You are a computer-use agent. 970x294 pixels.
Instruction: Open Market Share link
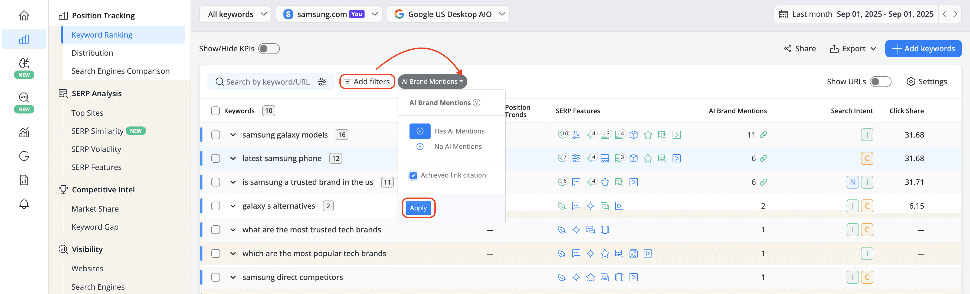click(95, 209)
